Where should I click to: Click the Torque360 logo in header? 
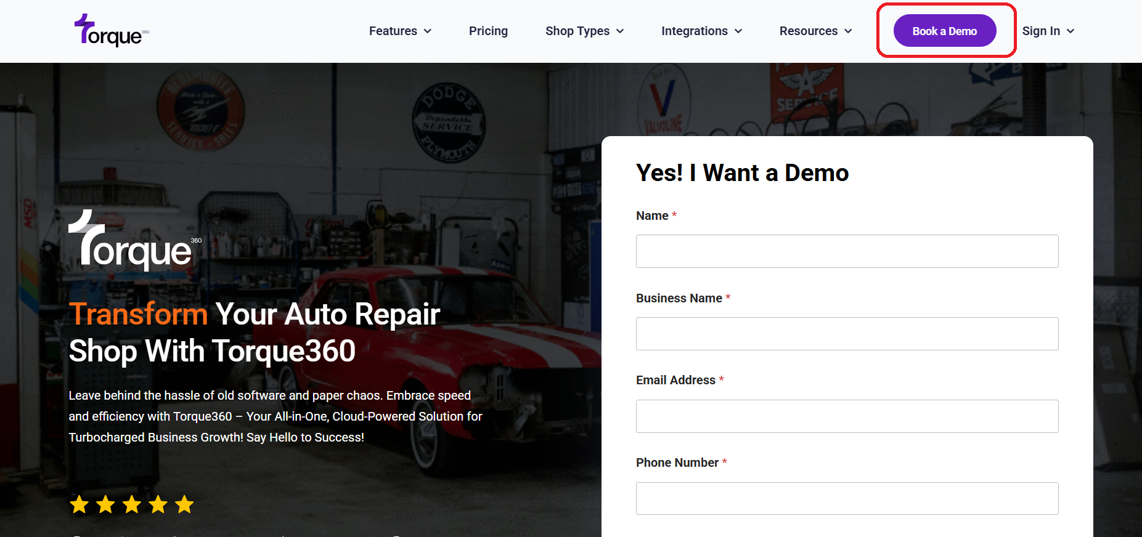pyautogui.click(x=112, y=31)
